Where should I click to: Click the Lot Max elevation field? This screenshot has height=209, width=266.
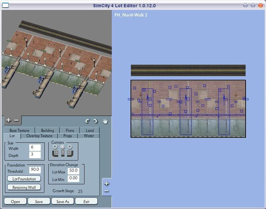[73, 171]
